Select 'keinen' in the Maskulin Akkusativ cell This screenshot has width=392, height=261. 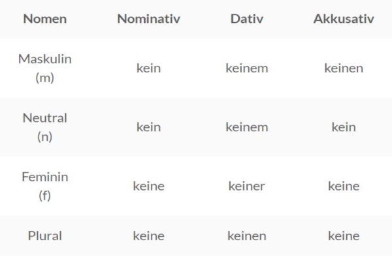[344, 68]
